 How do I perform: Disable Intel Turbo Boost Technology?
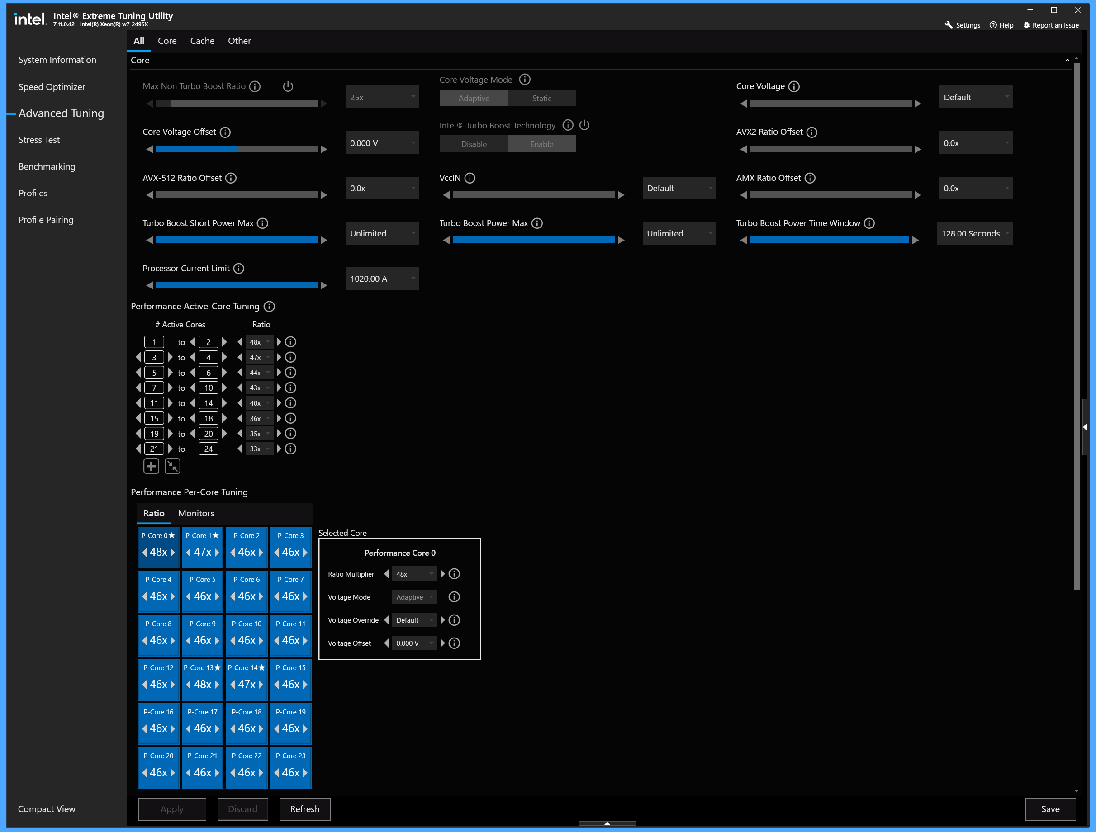click(x=474, y=144)
